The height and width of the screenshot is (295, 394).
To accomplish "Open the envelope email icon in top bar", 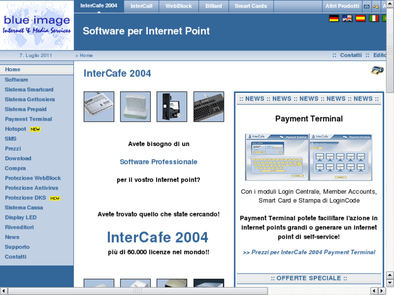I will [x=366, y=6].
